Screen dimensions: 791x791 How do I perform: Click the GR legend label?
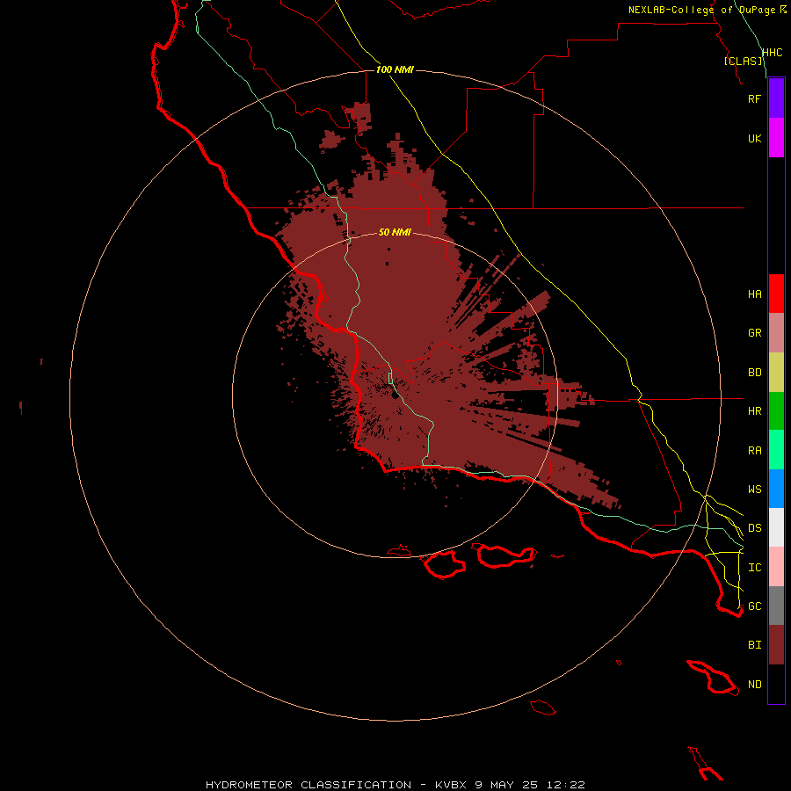(754, 333)
